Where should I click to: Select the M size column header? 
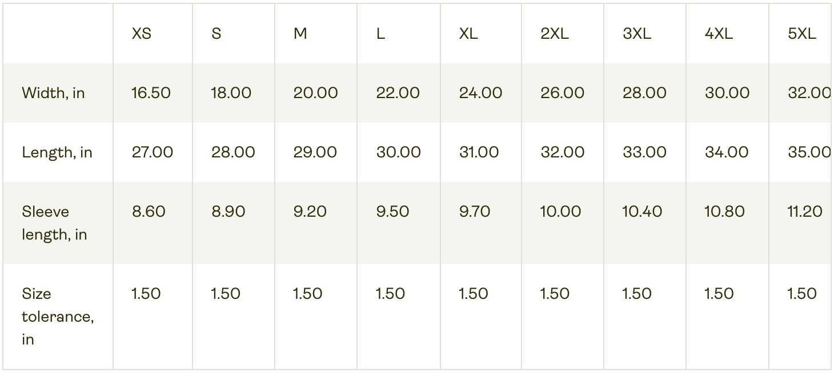[300, 34]
